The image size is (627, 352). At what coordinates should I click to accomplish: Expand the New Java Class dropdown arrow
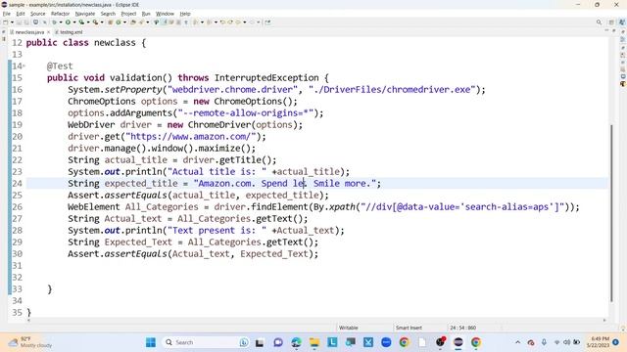(x=124, y=22)
